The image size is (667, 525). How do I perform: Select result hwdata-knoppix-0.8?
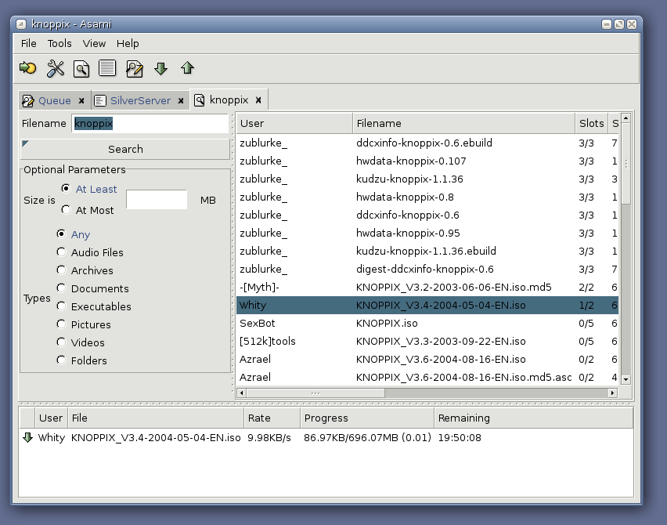[427, 197]
